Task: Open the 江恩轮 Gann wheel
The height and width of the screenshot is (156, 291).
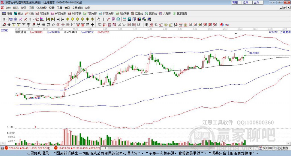Action: [137, 14]
